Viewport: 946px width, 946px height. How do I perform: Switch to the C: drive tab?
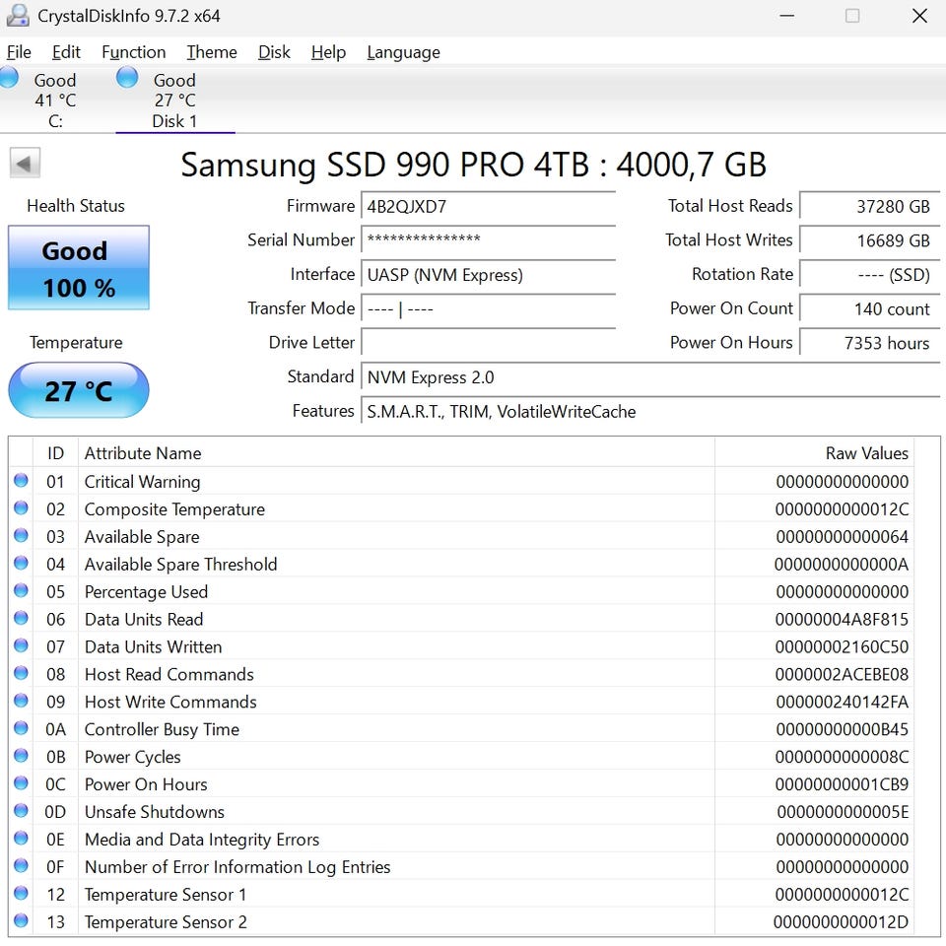pos(55,101)
